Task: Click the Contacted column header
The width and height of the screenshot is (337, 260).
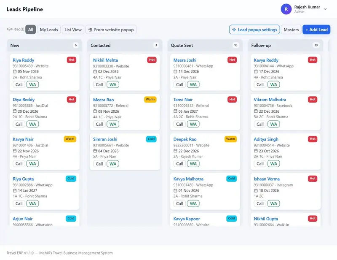Action: (125, 45)
